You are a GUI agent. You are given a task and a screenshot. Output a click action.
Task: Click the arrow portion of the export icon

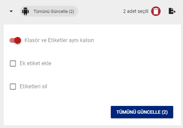coord(174,12)
